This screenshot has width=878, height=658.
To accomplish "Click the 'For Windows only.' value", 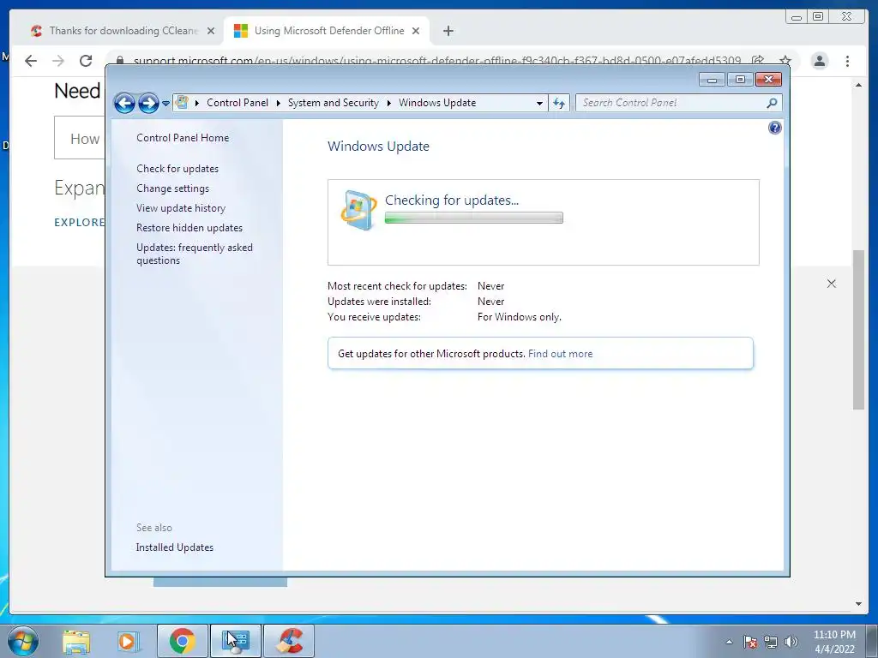I will pos(519,317).
